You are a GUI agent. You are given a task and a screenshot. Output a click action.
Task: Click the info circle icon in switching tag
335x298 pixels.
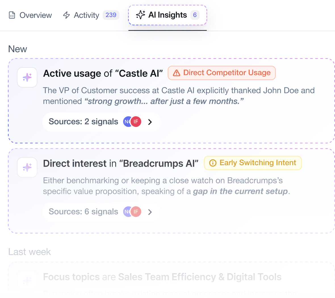[213, 163]
